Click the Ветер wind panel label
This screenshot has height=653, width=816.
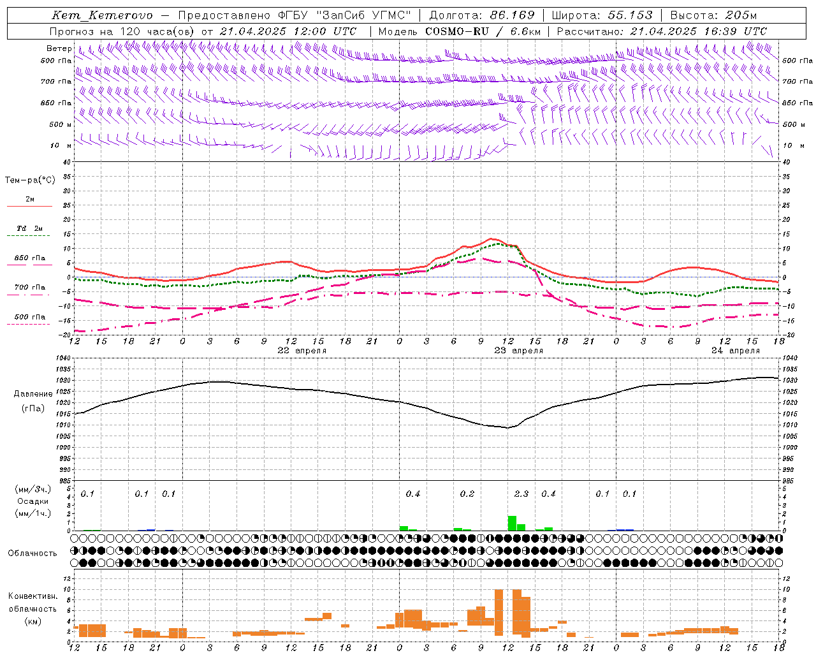(x=59, y=48)
